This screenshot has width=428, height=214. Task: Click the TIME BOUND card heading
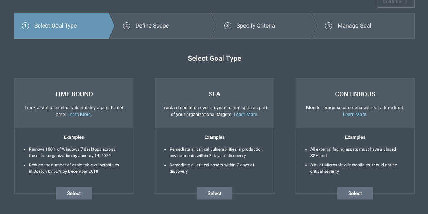click(74, 94)
